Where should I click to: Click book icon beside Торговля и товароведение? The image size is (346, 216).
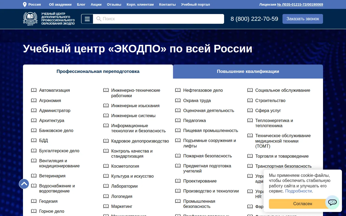tap(250, 156)
